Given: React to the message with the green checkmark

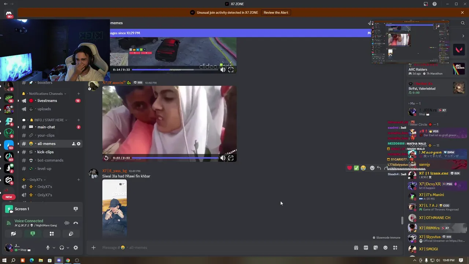Looking at the screenshot, I should point(356,168).
